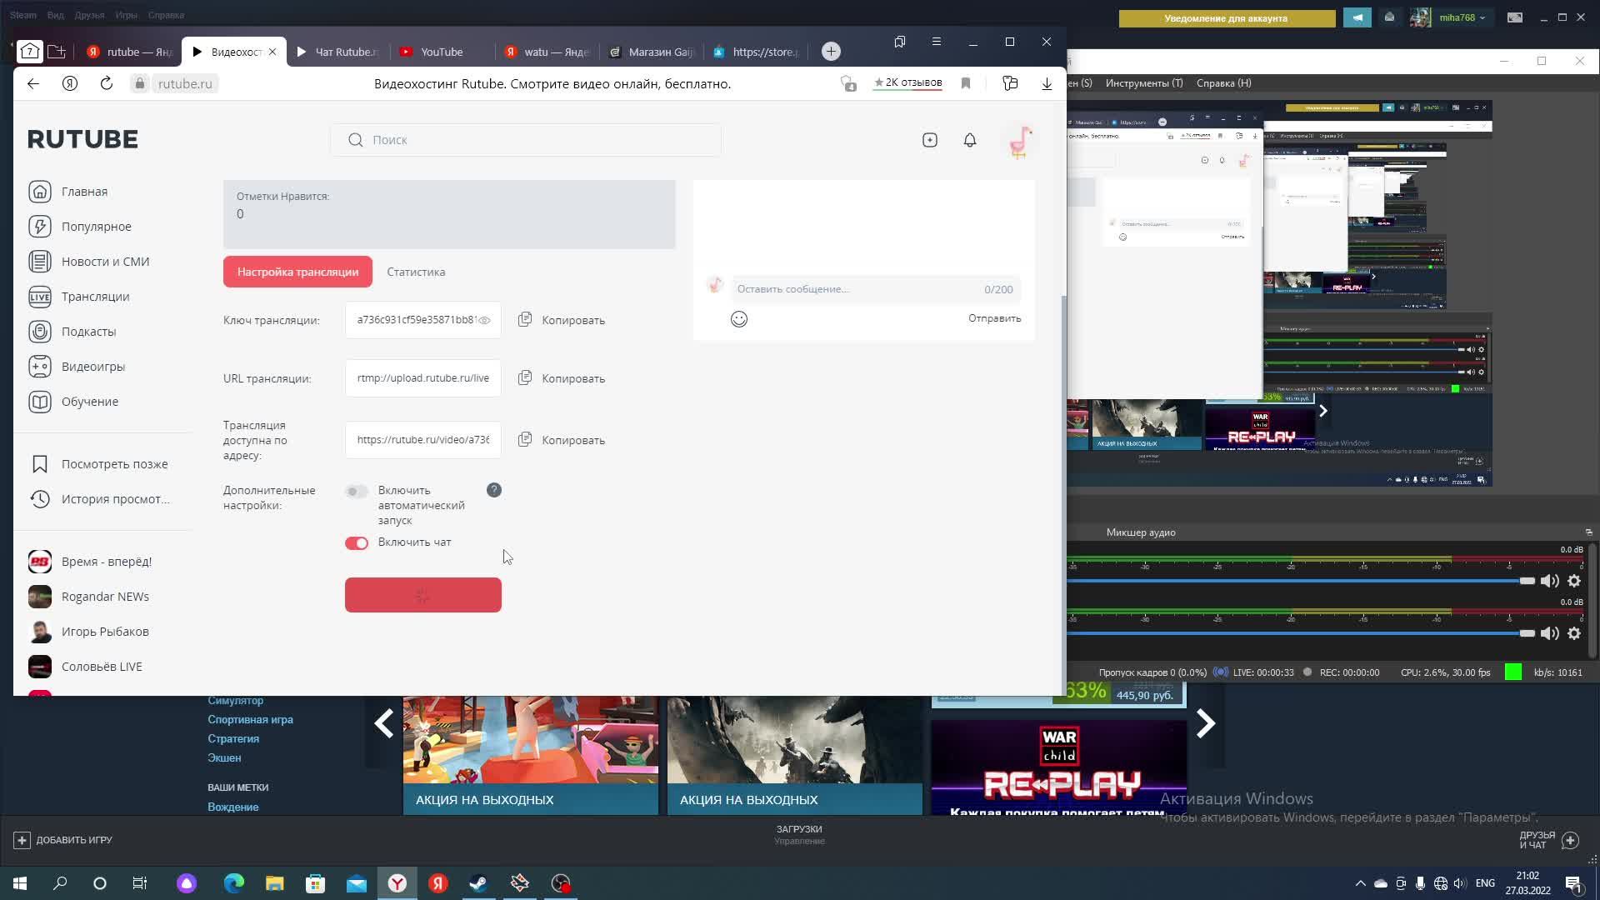Click the help question mark icon
The height and width of the screenshot is (900, 1600).
click(494, 490)
